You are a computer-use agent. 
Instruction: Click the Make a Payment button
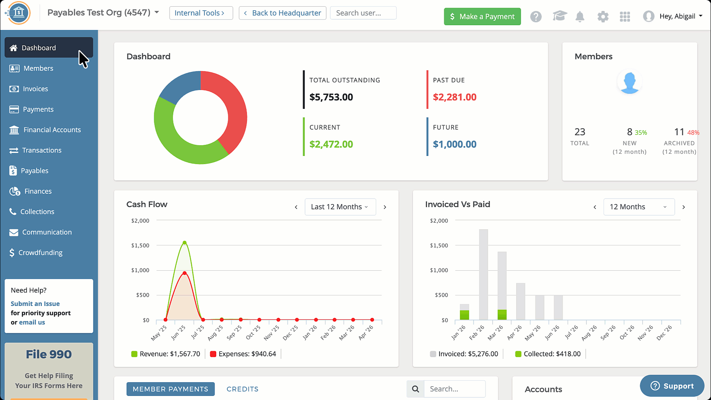482,17
